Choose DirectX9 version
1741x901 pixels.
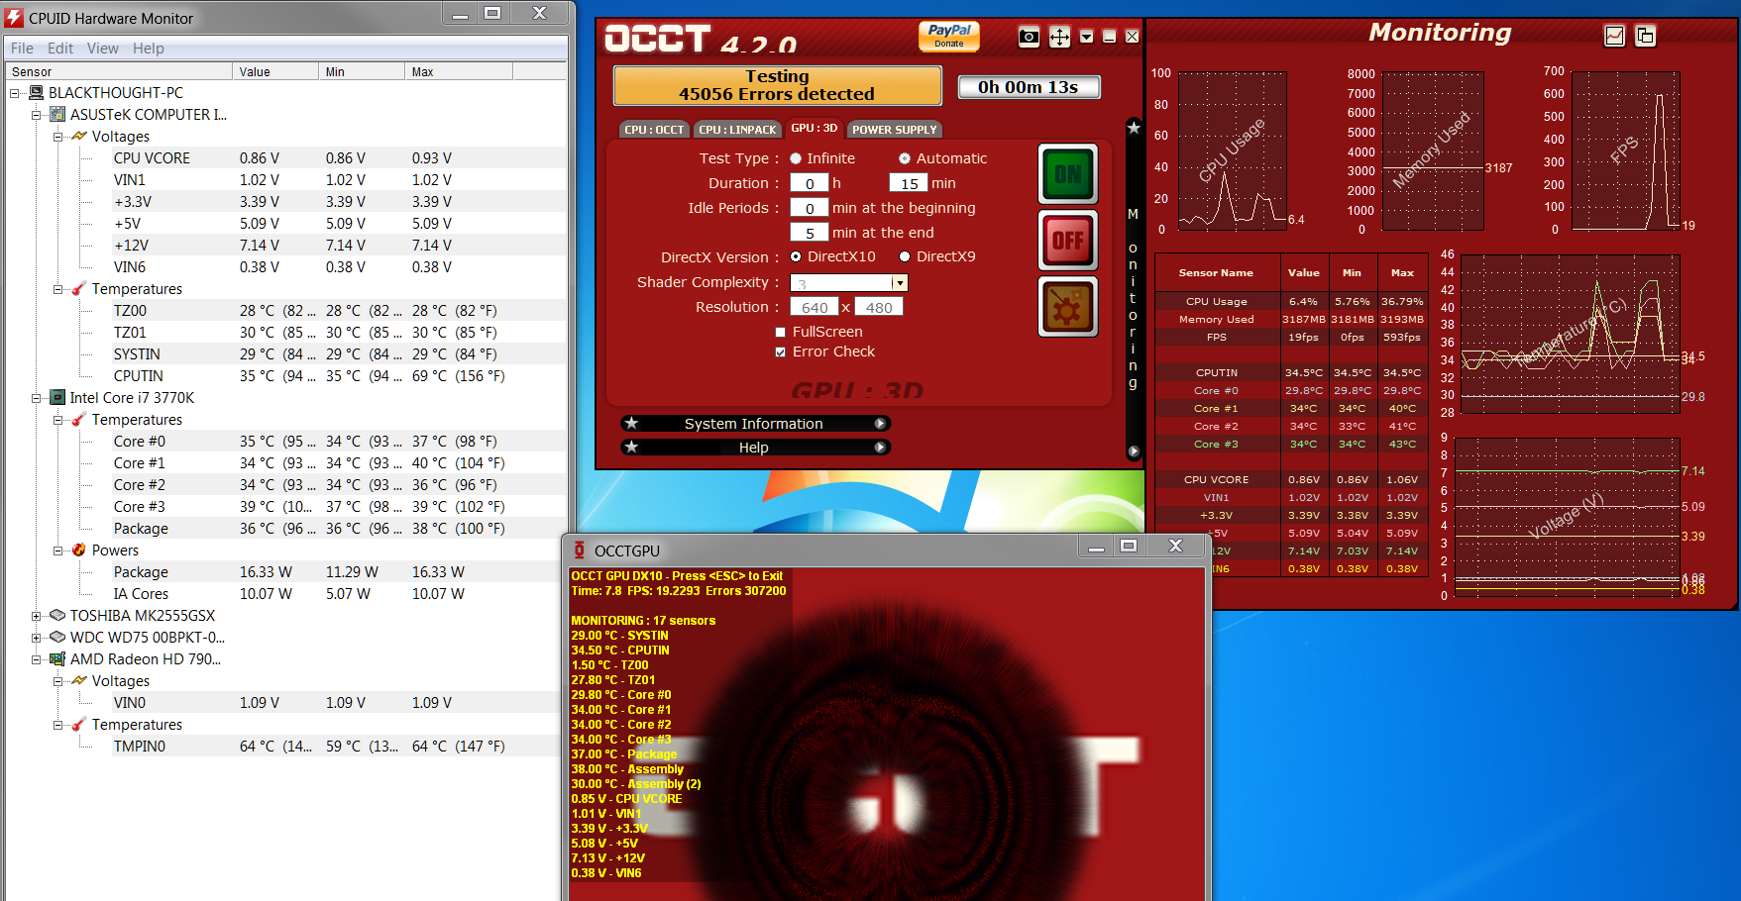click(x=905, y=256)
